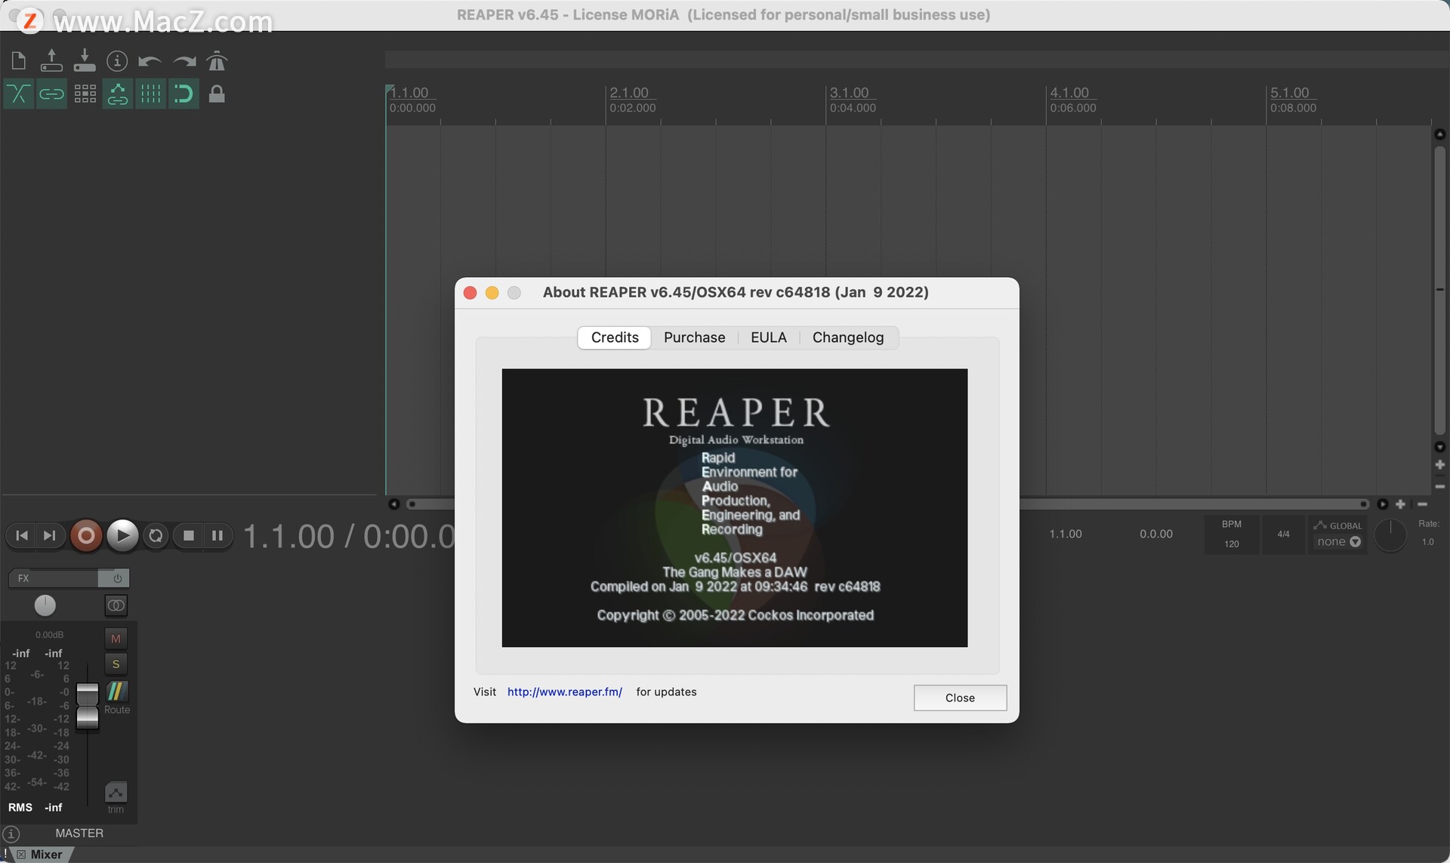Solo the master track with S
This screenshot has width=1450, height=863.
click(116, 664)
